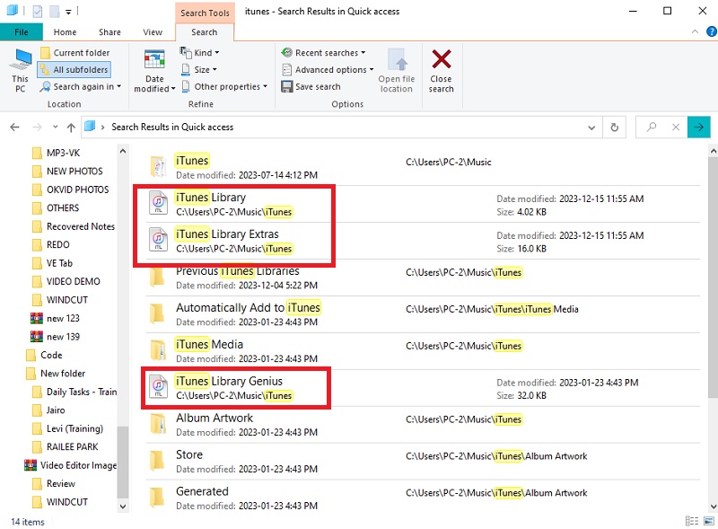The image size is (718, 529).
Task: Click the search box magnifier field
Action: click(652, 127)
